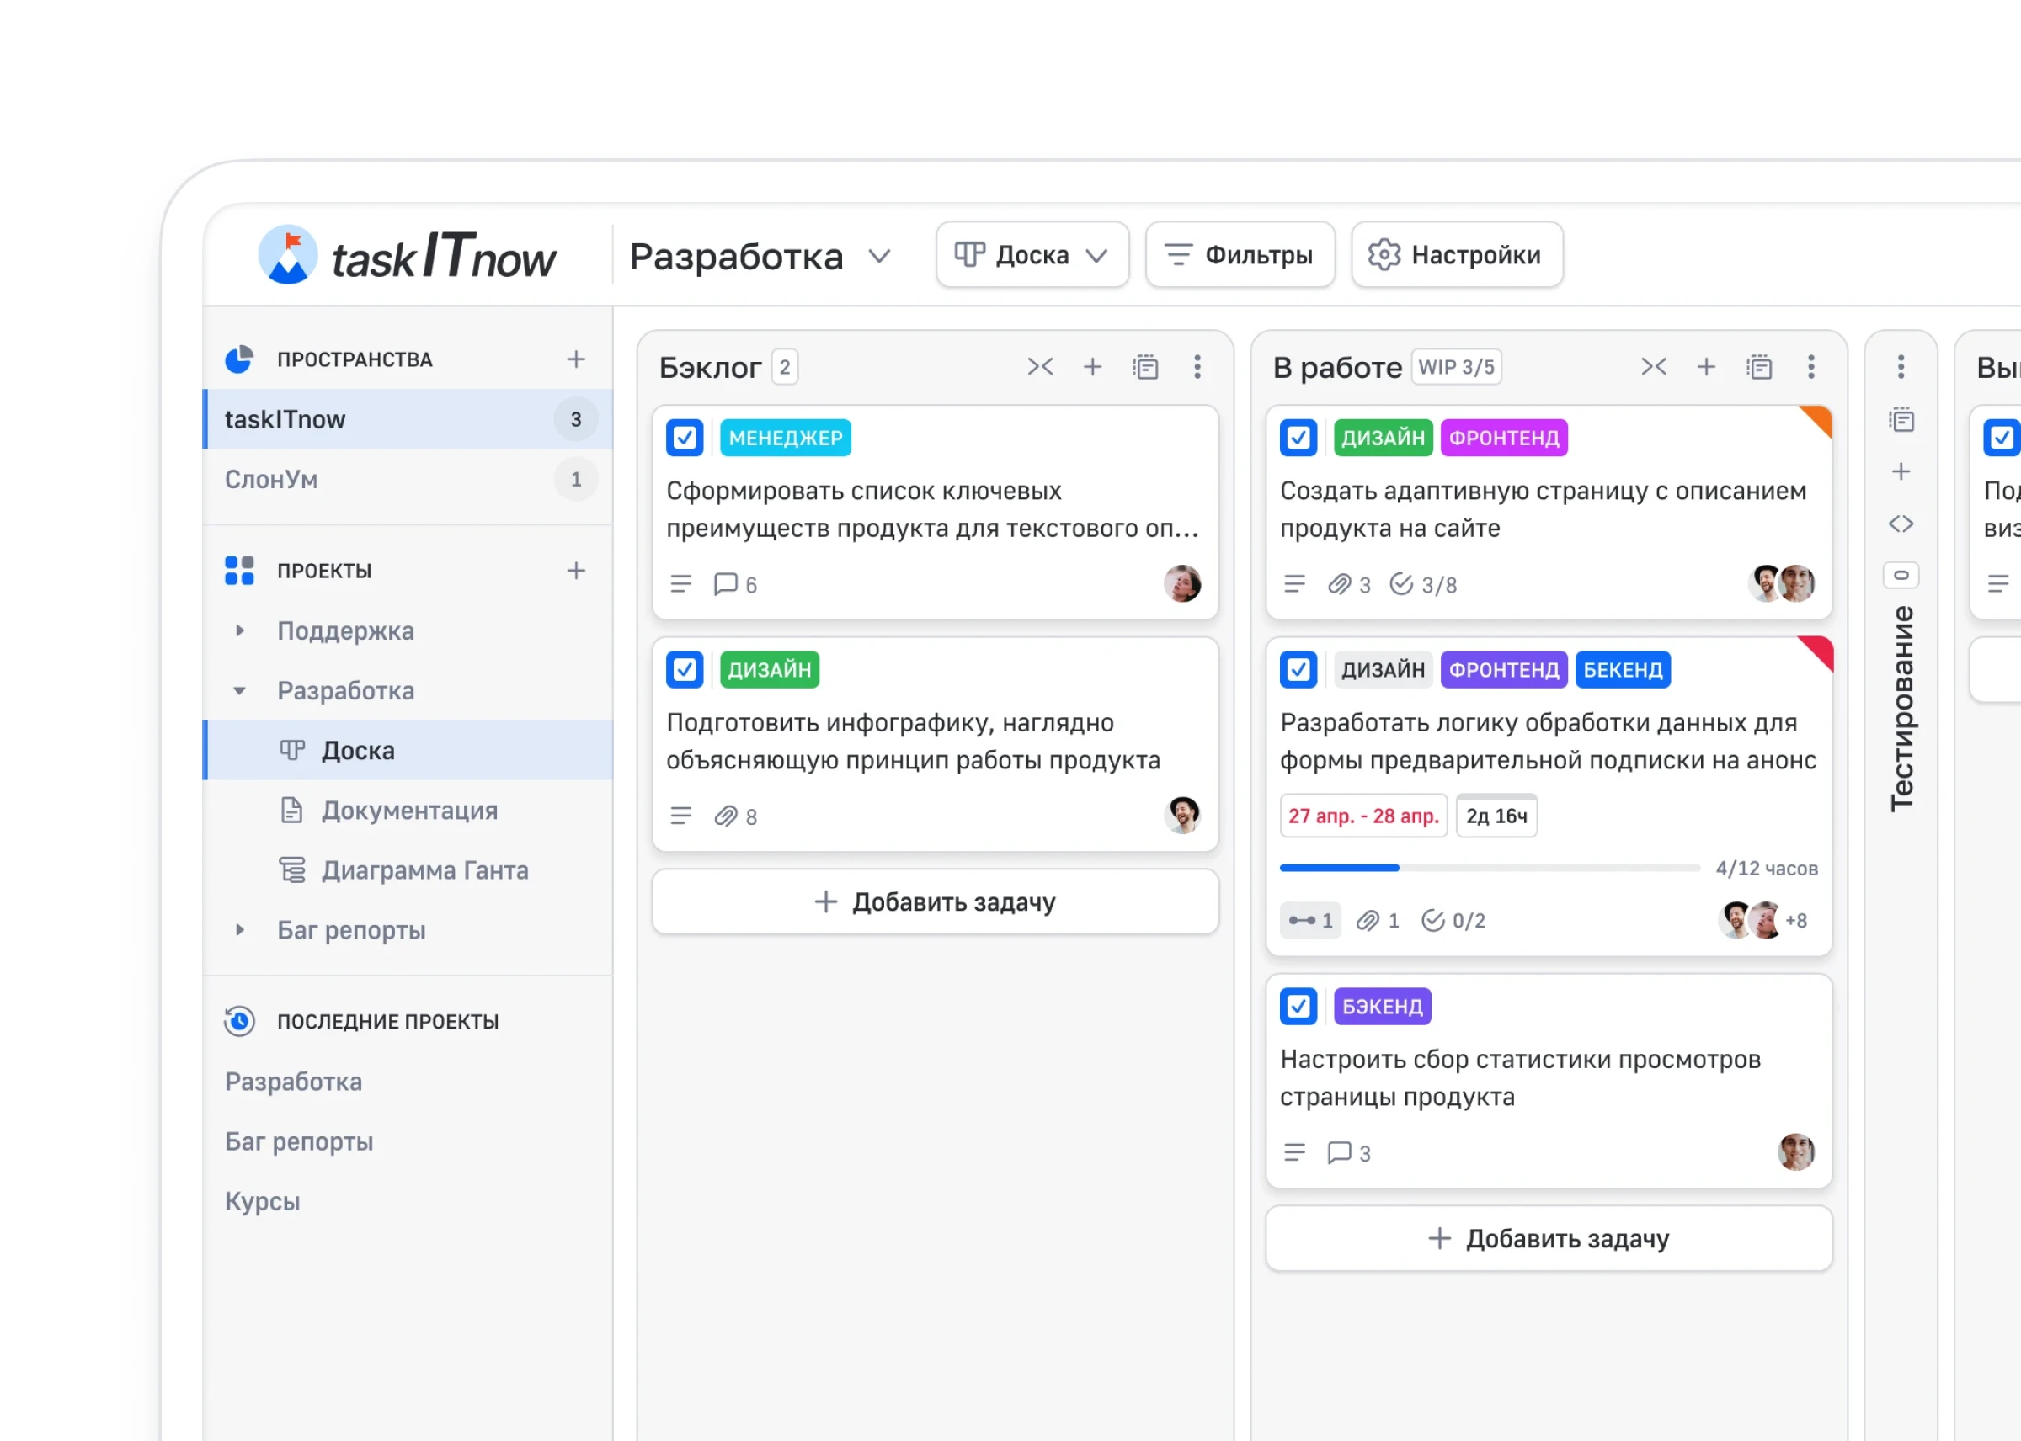Click Добавить задачу under Бэклог
The image size is (2021, 1441).
coord(935,901)
